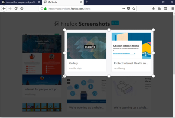Click the vertical page scrollbar
The width and height of the screenshot is (175, 118).
pos(174,45)
